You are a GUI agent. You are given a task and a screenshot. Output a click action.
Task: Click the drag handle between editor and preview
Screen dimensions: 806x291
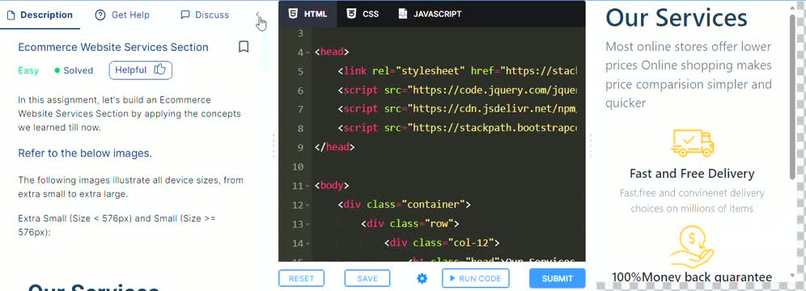pyautogui.click(x=590, y=145)
